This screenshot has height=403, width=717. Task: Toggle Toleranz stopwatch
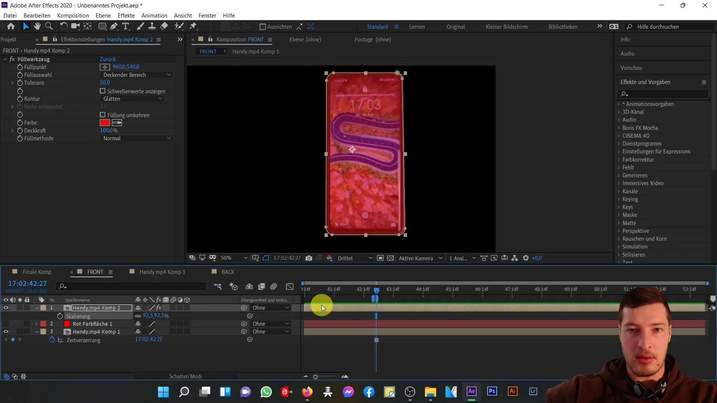20,83
